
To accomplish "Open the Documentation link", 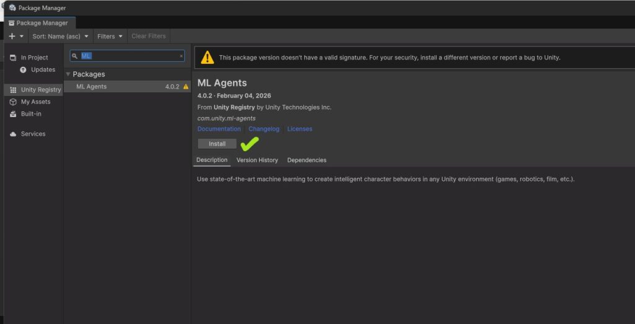I will pos(219,129).
